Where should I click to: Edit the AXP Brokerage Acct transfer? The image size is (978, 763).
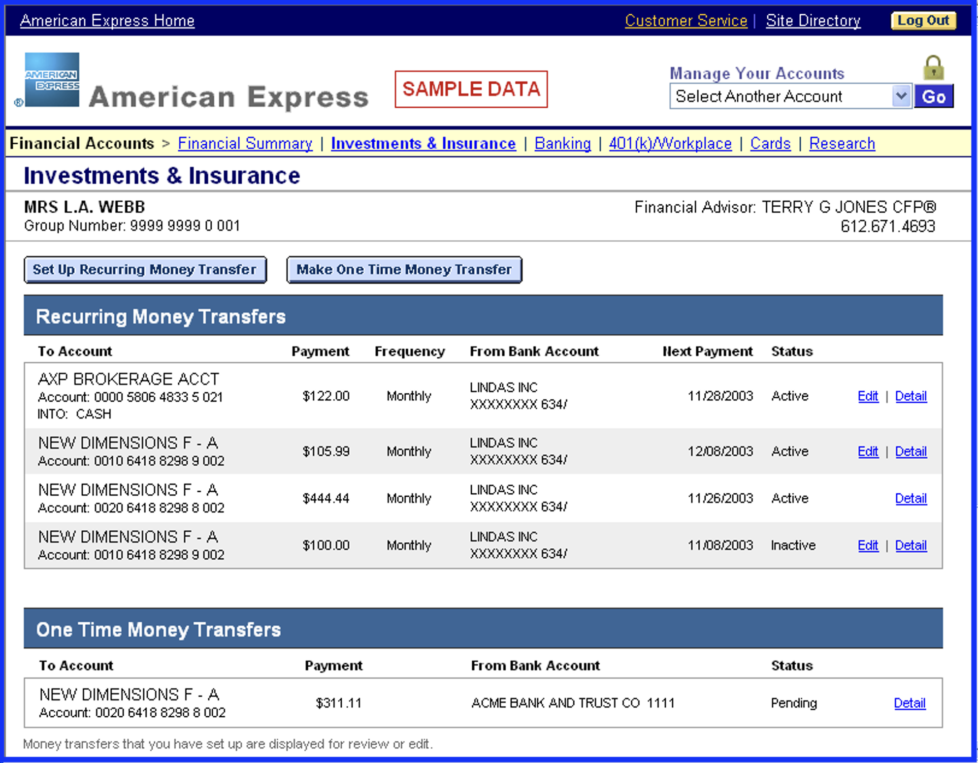(868, 396)
